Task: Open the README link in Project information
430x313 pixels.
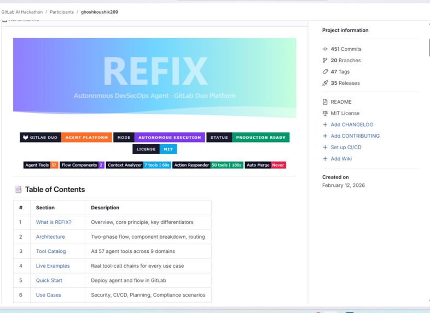Action: 341,102
